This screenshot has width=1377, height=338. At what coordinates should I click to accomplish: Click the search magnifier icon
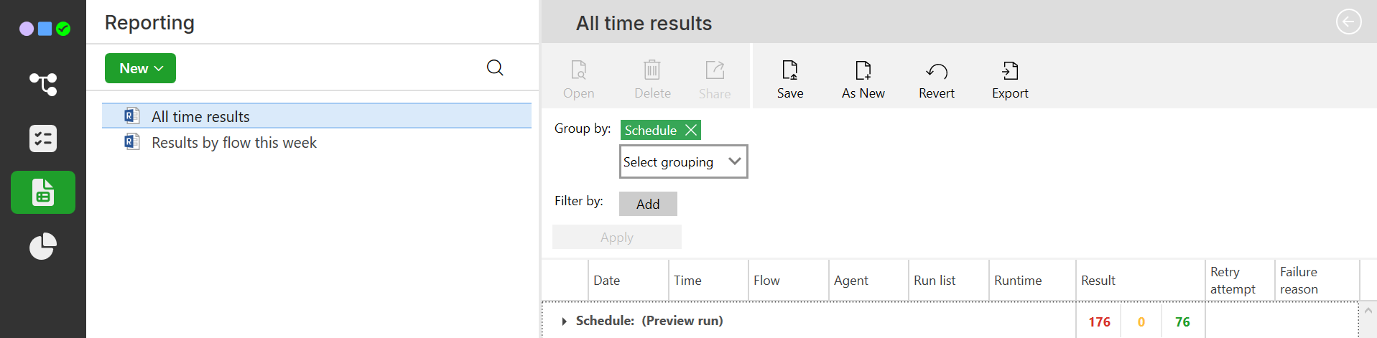[x=495, y=68]
